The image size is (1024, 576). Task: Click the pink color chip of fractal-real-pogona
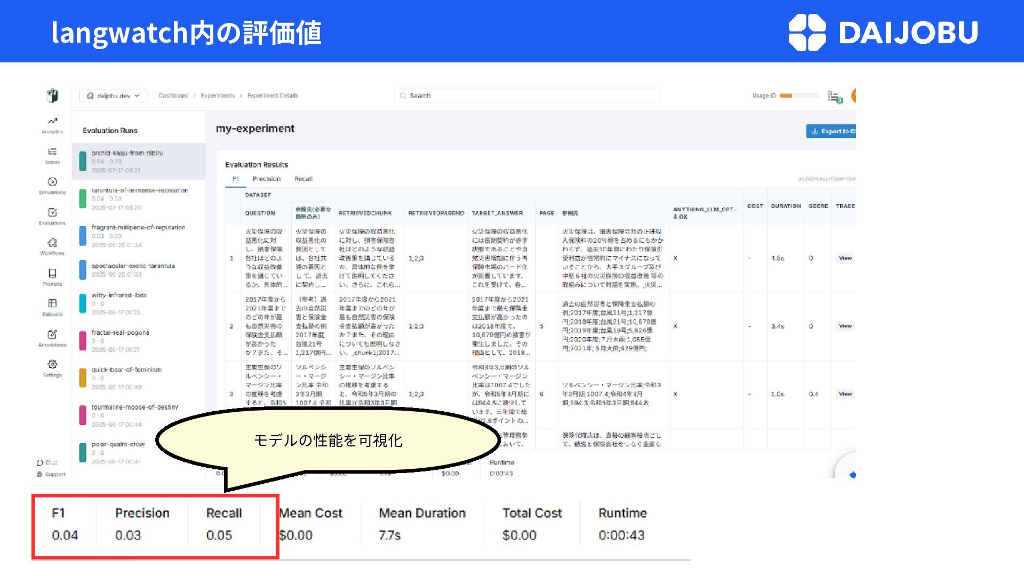83,341
